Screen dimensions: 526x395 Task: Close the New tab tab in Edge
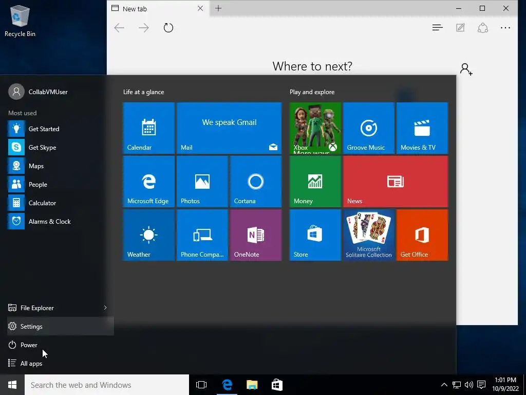200,8
